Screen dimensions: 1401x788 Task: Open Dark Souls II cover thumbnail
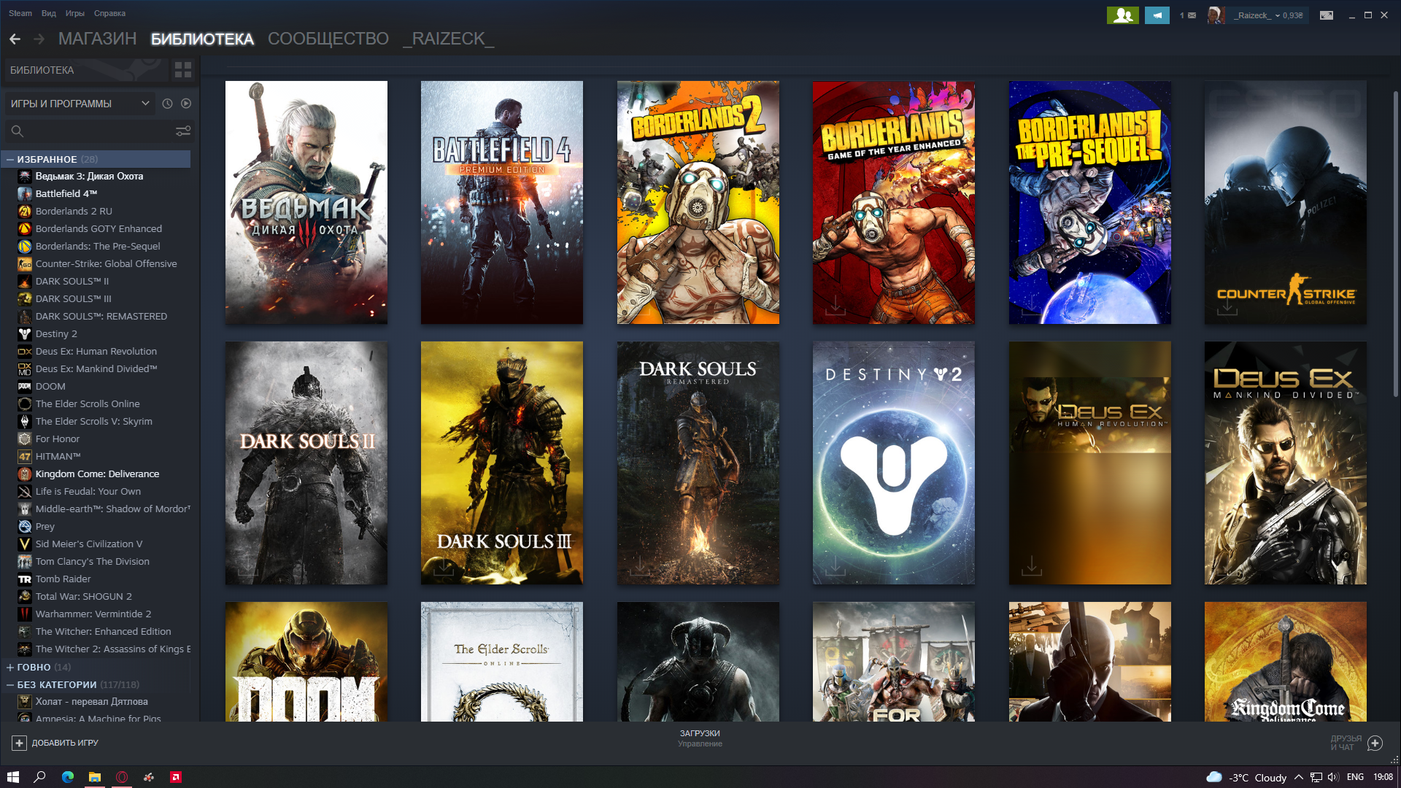(x=306, y=463)
